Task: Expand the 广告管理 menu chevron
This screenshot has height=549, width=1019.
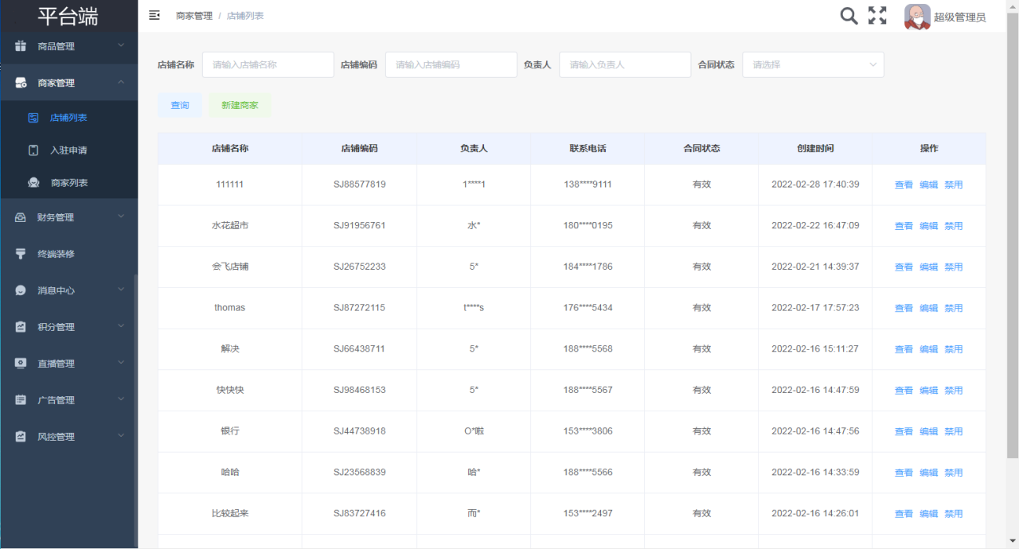Action: [121, 399]
